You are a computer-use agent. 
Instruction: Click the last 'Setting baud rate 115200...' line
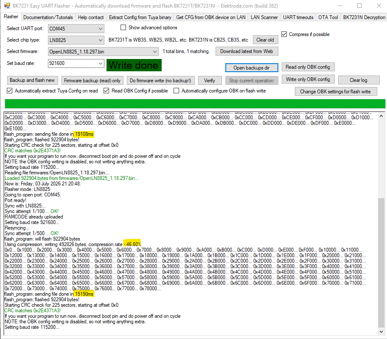32,327
